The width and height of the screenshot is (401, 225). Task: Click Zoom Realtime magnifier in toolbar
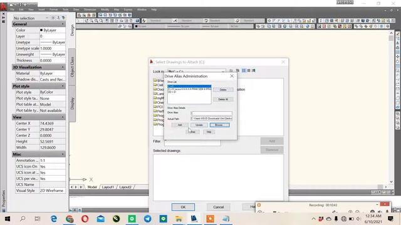[x=91, y=21]
